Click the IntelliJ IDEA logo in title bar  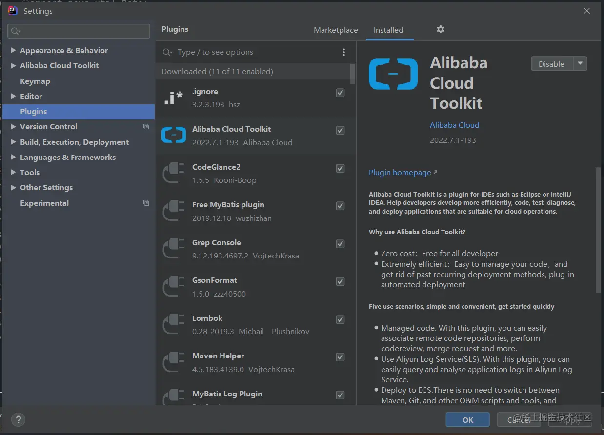click(13, 11)
